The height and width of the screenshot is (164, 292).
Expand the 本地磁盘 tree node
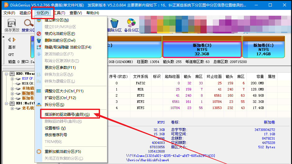pos(12,89)
